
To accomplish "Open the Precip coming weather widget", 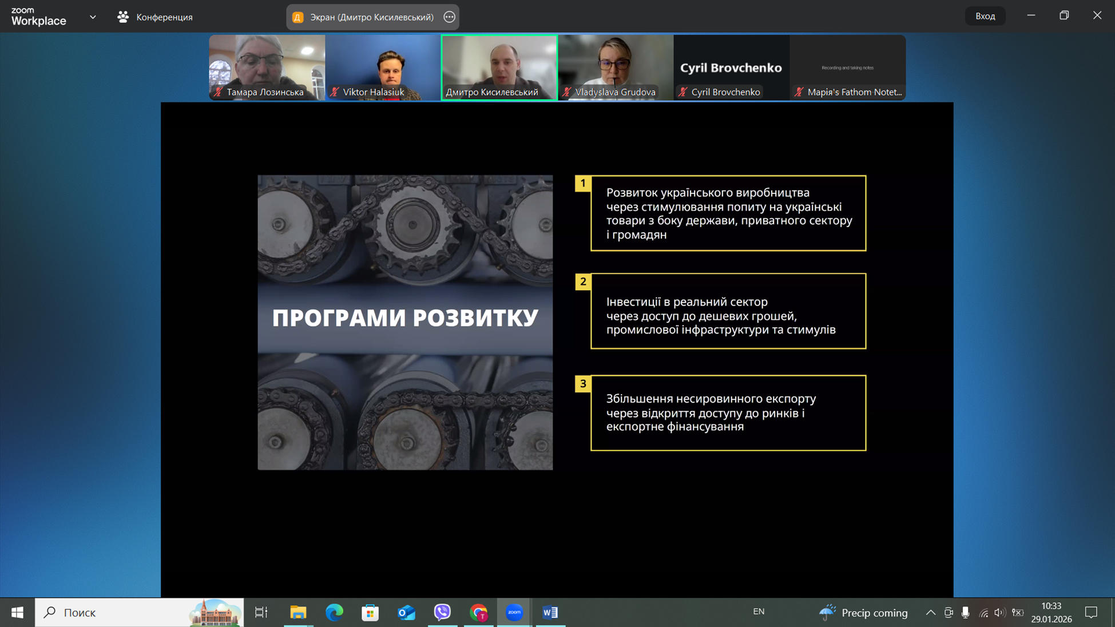I will tap(864, 612).
